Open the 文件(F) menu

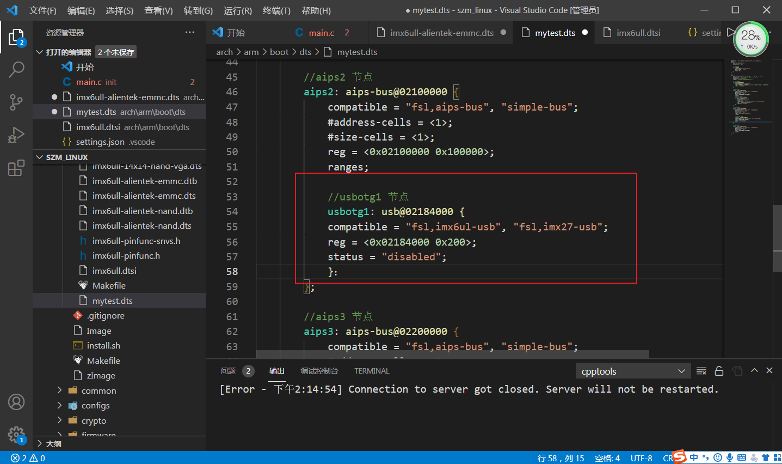42,10
